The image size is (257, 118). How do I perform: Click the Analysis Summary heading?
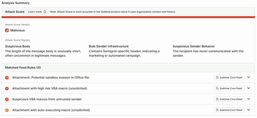pyautogui.click(x=16, y=3)
